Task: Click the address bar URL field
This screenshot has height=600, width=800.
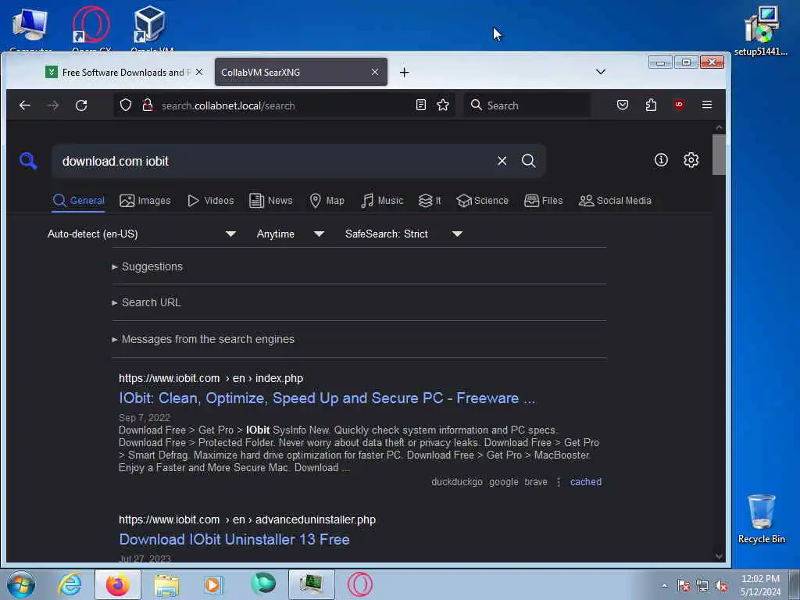Action: coord(286,105)
